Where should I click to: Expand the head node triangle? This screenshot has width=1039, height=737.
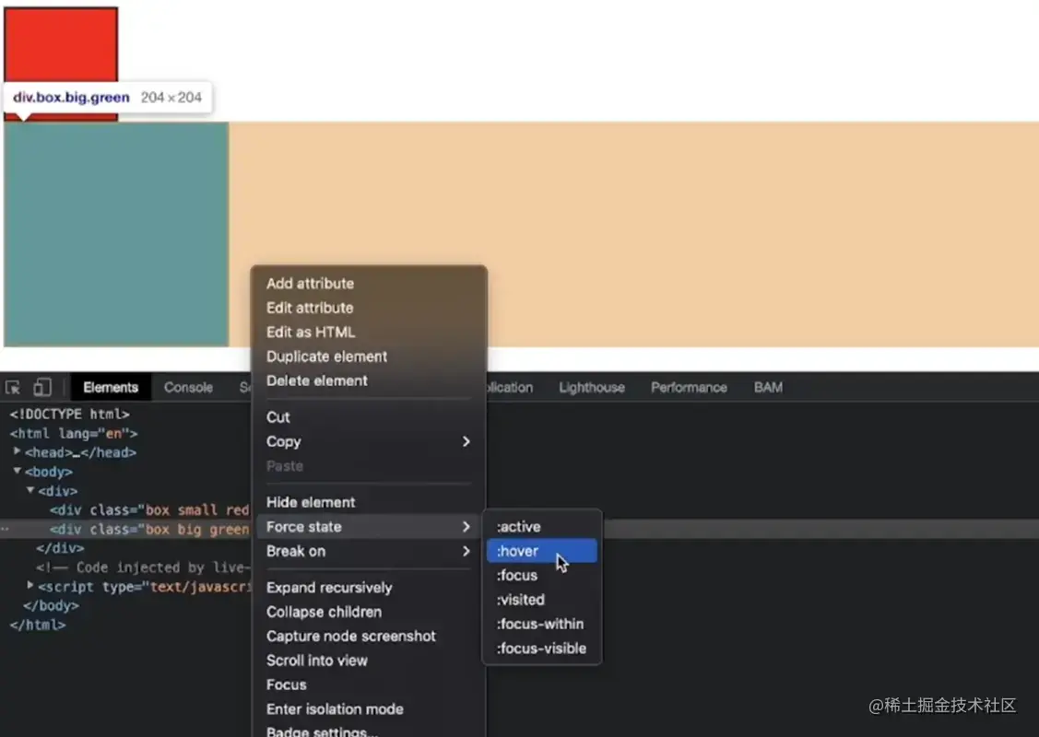18,451
